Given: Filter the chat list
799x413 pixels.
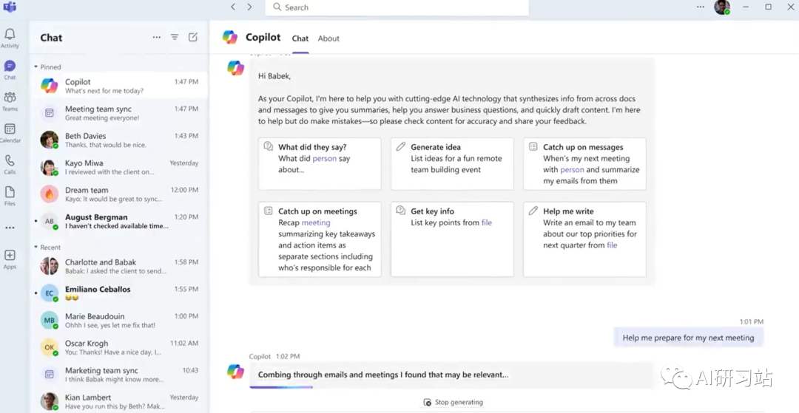Looking at the screenshot, I should pos(175,37).
